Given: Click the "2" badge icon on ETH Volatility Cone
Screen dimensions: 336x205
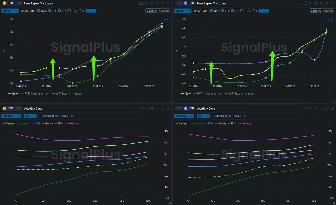Looking at the screenshot, I should pos(316,108).
